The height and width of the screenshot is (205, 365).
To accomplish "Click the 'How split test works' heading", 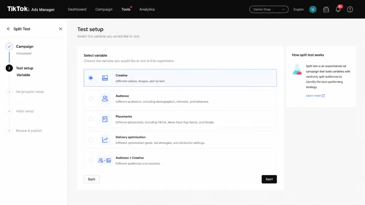I will coord(308,55).
